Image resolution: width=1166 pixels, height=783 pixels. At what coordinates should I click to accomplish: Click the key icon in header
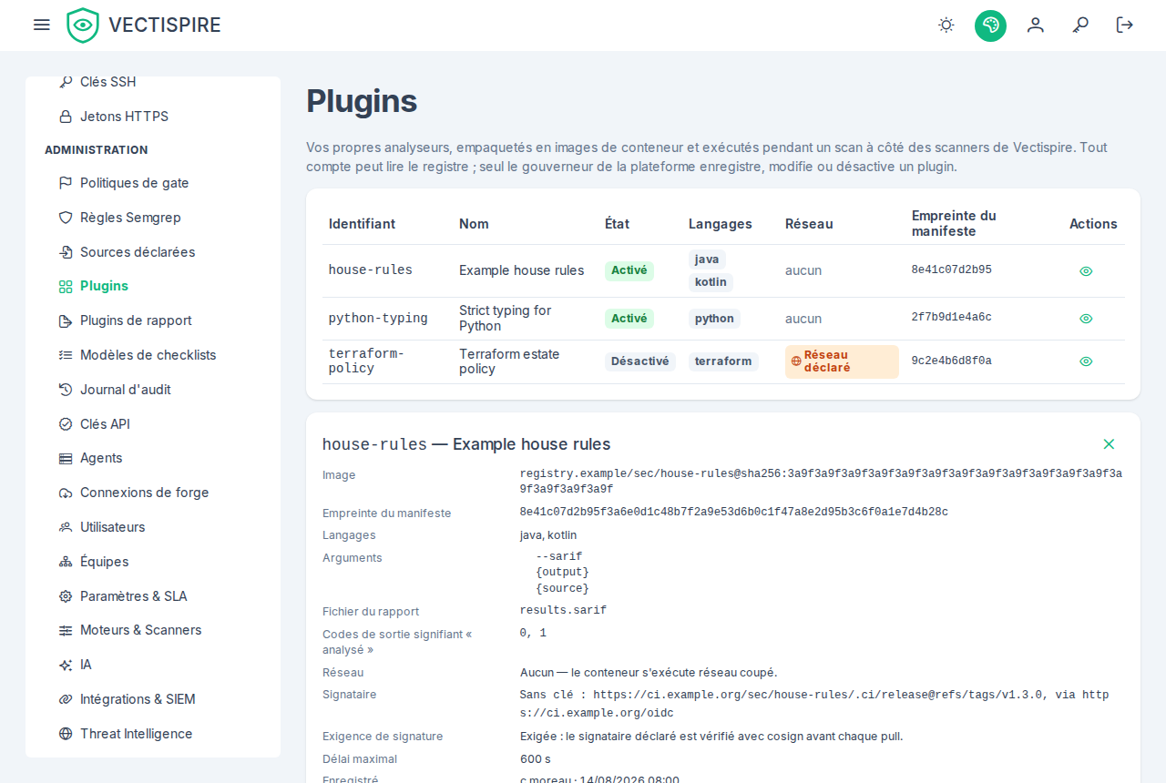(1080, 25)
